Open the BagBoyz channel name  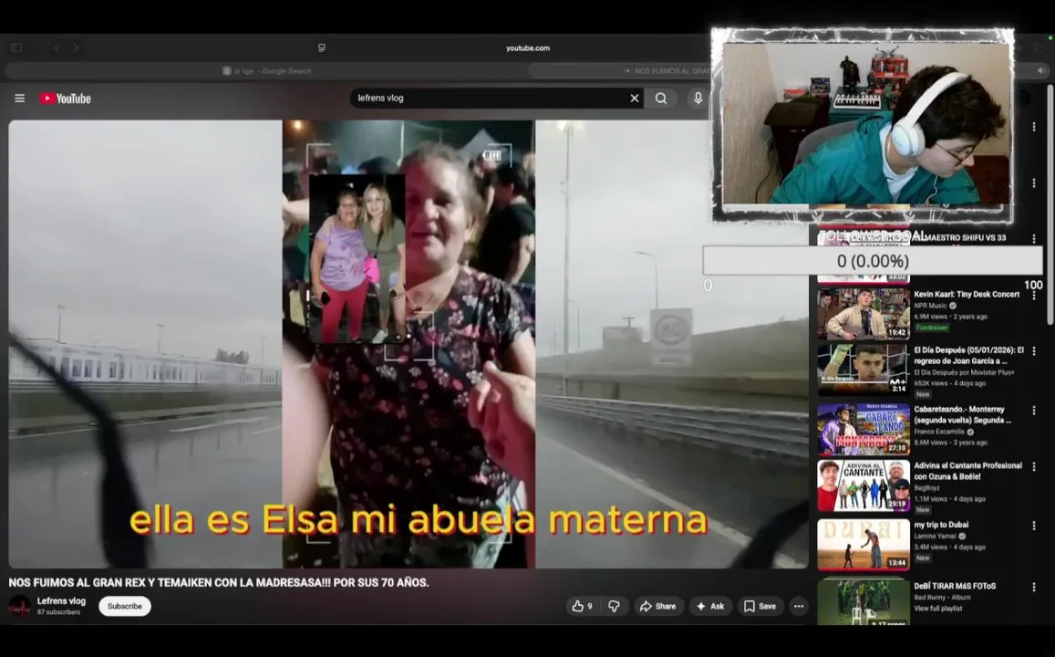pyautogui.click(x=927, y=488)
